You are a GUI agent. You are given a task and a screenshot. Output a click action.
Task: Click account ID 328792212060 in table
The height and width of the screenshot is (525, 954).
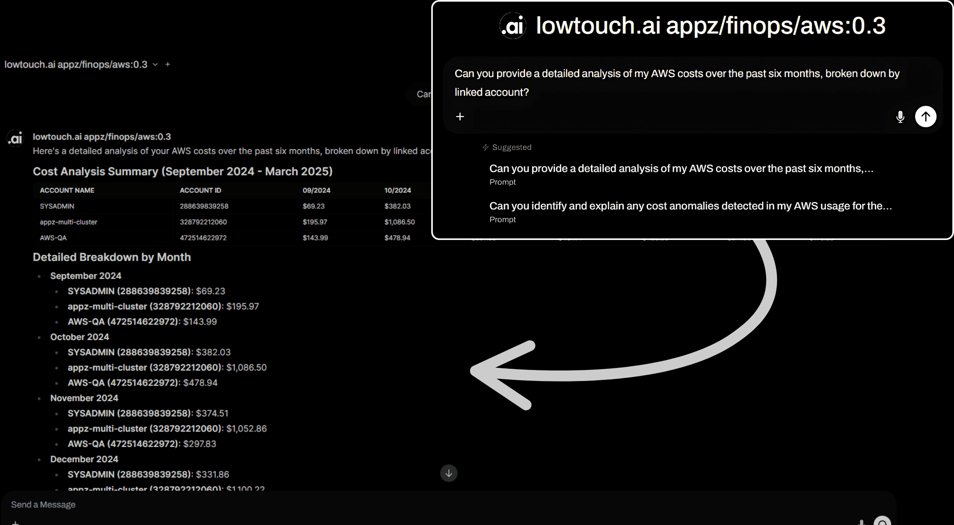tap(203, 222)
